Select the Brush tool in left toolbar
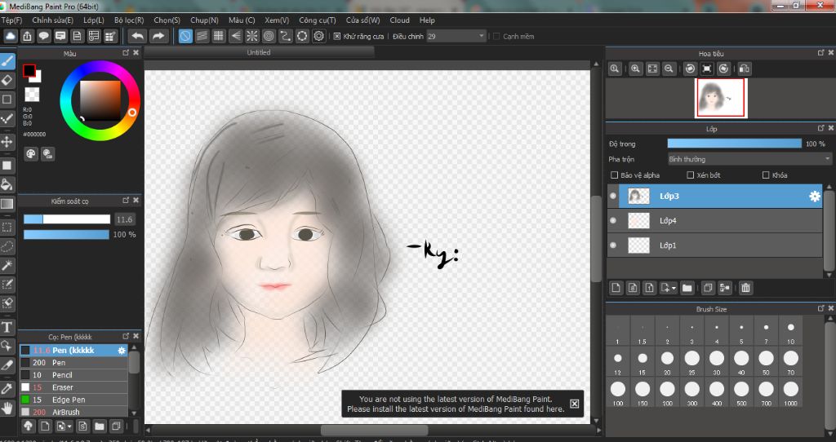Image resolution: width=836 pixels, height=442 pixels. pyautogui.click(x=7, y=60)
